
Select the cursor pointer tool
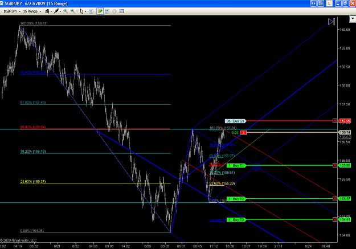tap(81, 11)
